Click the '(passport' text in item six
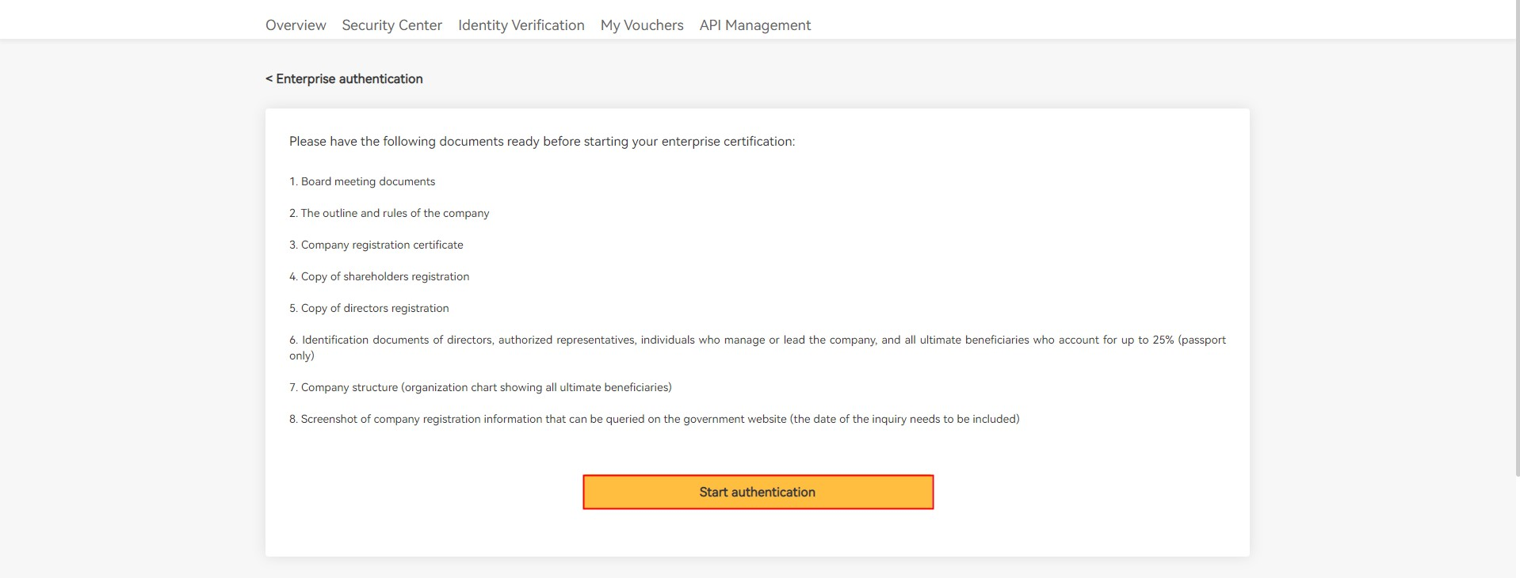 [x=1201, y=340]
